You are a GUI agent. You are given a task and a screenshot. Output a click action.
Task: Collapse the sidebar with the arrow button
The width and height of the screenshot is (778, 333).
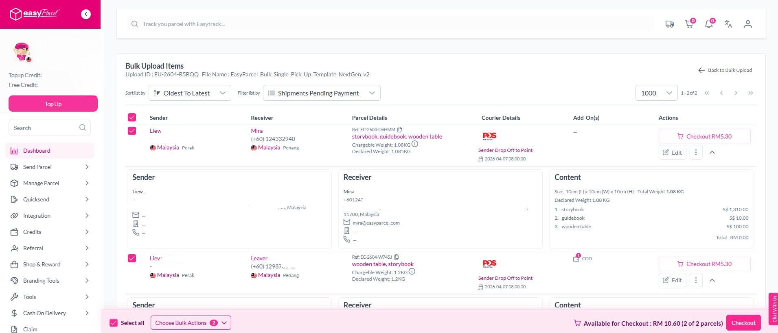[86, 14]
